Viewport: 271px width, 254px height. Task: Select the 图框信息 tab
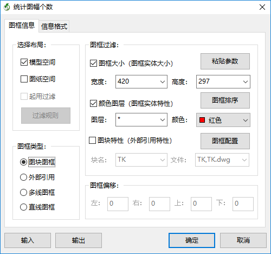(x=22, y=26)
